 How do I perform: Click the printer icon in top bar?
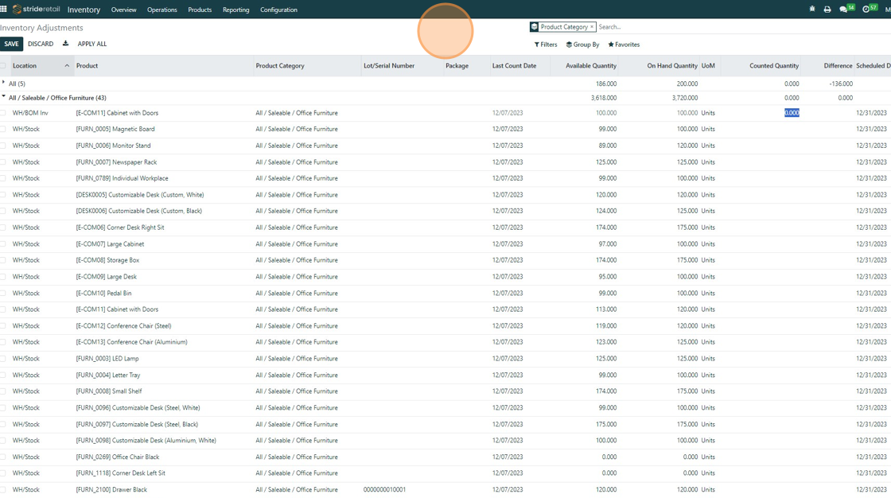coord(827,9)
